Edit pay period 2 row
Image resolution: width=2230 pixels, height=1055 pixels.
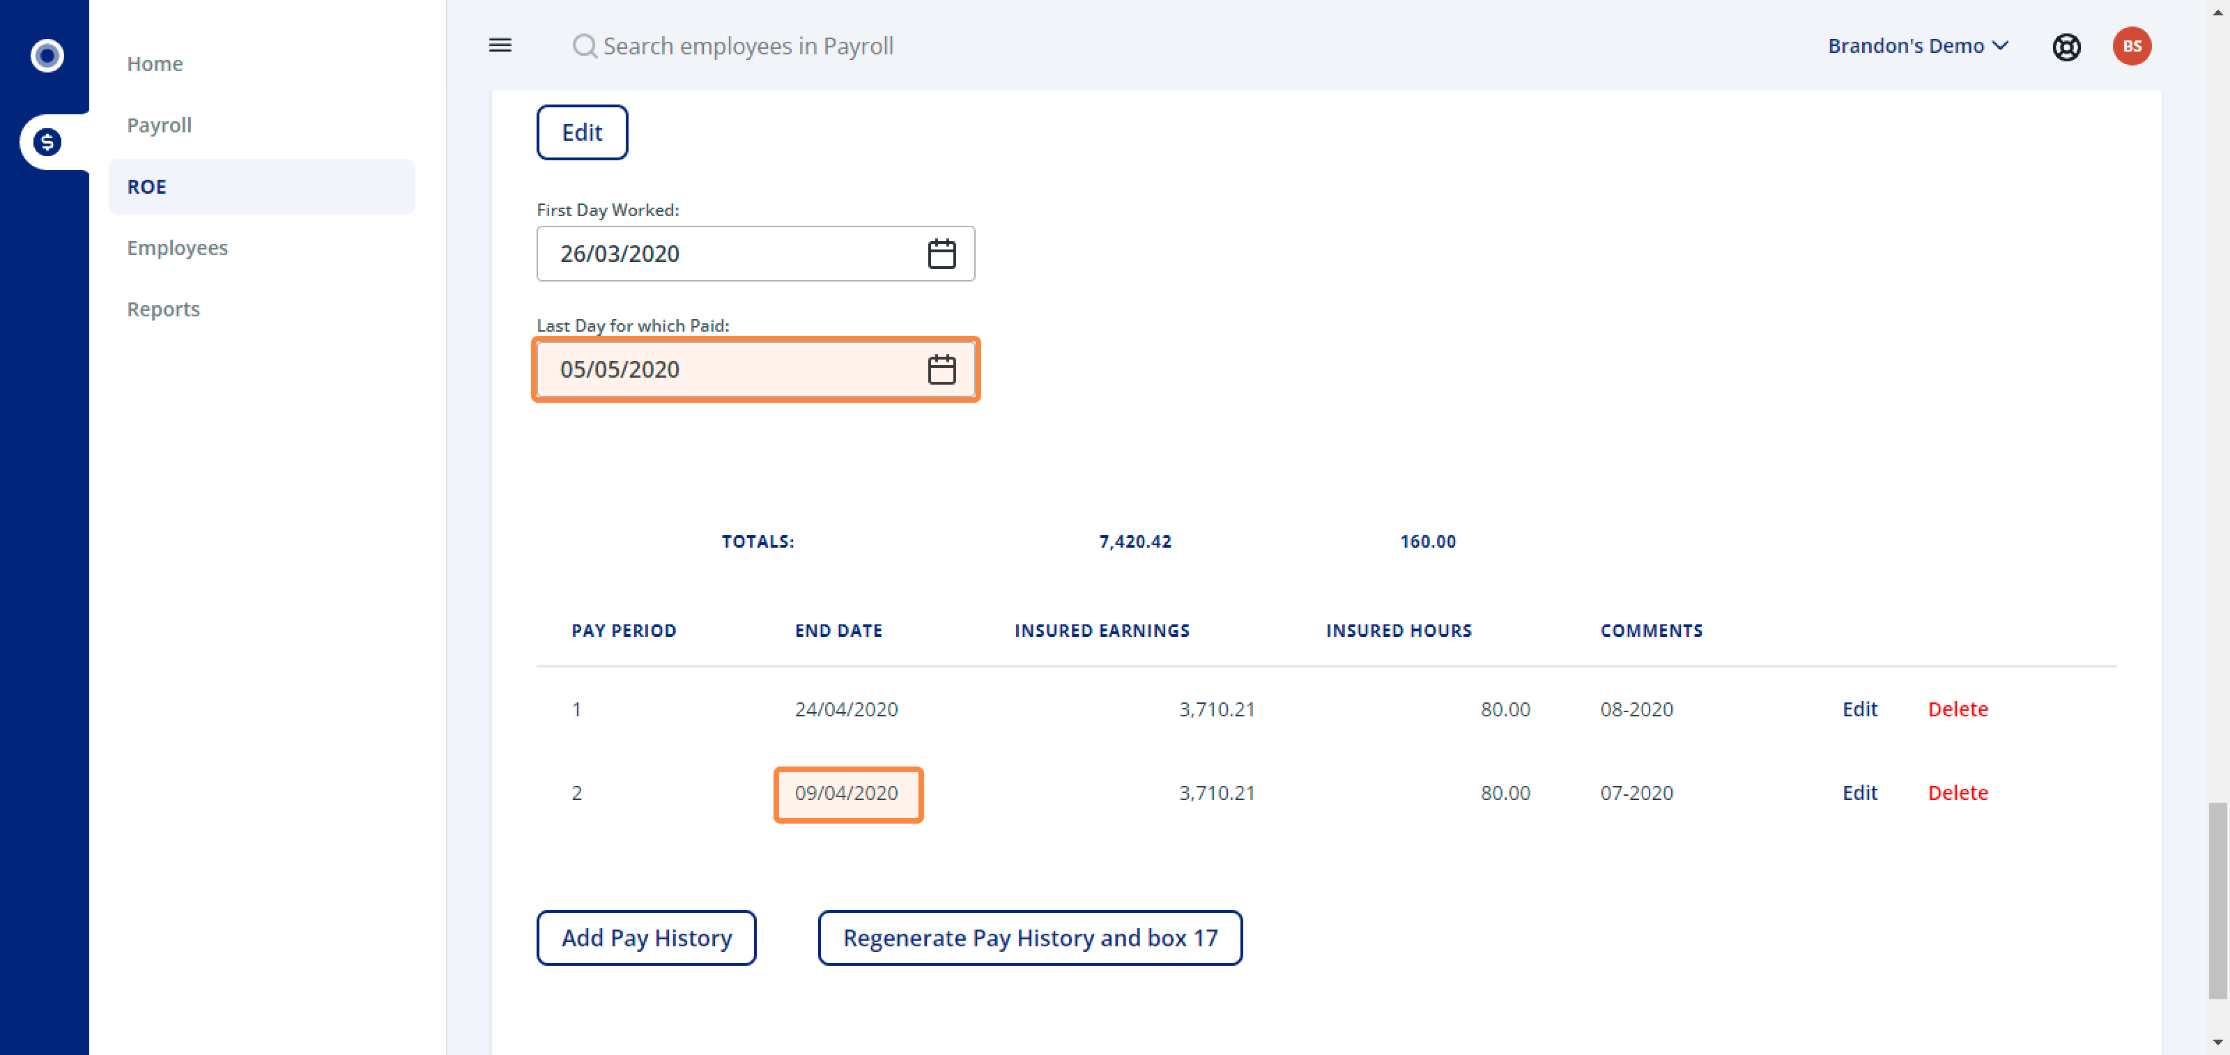[1859, 793]
